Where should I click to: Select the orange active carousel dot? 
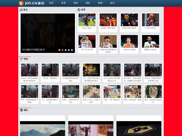pos(62,50)
